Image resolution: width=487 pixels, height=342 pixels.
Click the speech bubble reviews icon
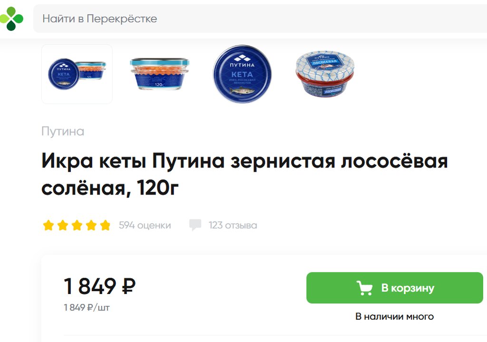click(x=195, y=225)
